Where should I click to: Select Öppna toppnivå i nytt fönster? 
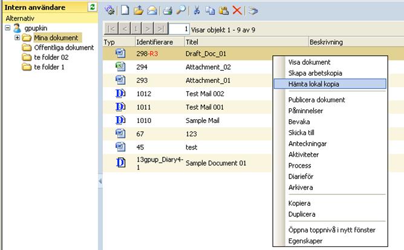[332, 230]
